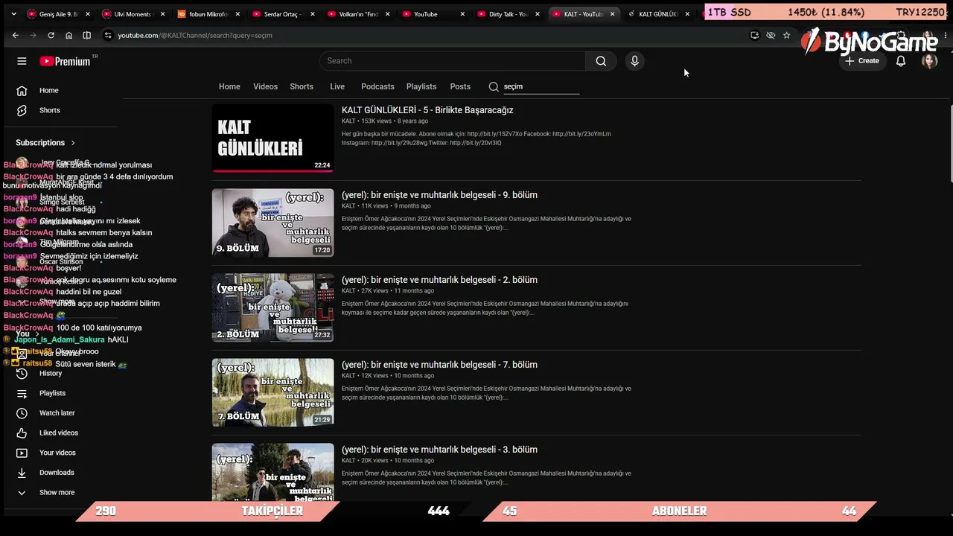This screenshot has width=953, height=536.
Task: Bookmark this page with the star
Action: click(x=786, y=35)
